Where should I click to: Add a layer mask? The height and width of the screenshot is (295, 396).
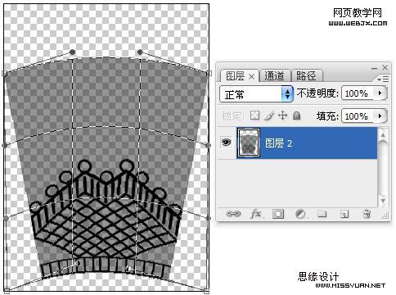278,214
